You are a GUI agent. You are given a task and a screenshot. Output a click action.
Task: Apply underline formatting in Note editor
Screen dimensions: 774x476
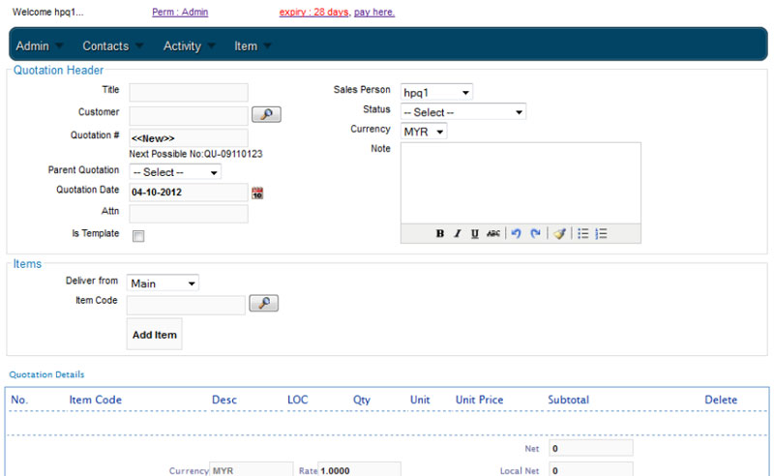coord(475,234)
